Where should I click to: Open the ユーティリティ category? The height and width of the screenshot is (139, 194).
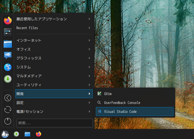point(54,85)
